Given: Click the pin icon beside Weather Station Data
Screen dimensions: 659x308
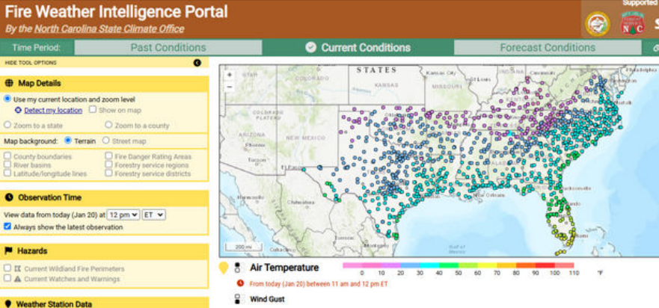Looking at the screenshot, I should [x=8, y=304].
